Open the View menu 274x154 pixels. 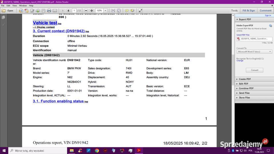(x=15, y=6)
